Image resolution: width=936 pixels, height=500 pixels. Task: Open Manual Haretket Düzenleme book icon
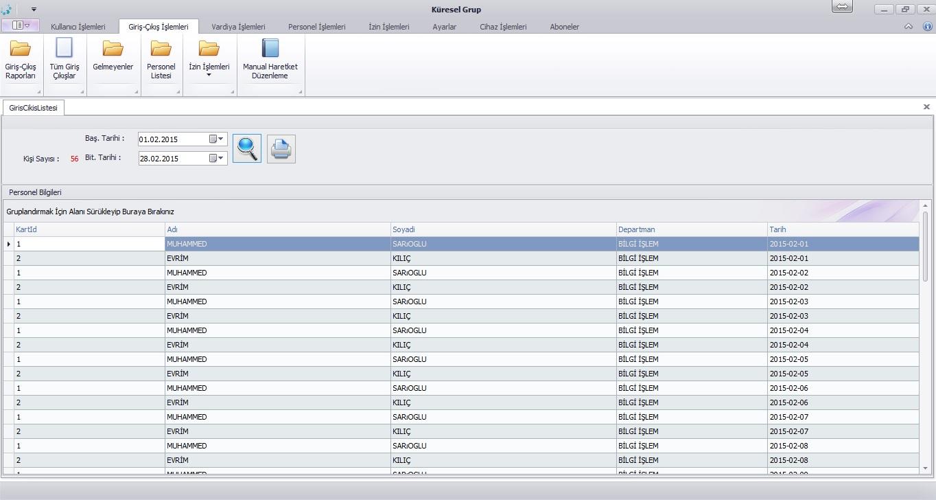270,48
